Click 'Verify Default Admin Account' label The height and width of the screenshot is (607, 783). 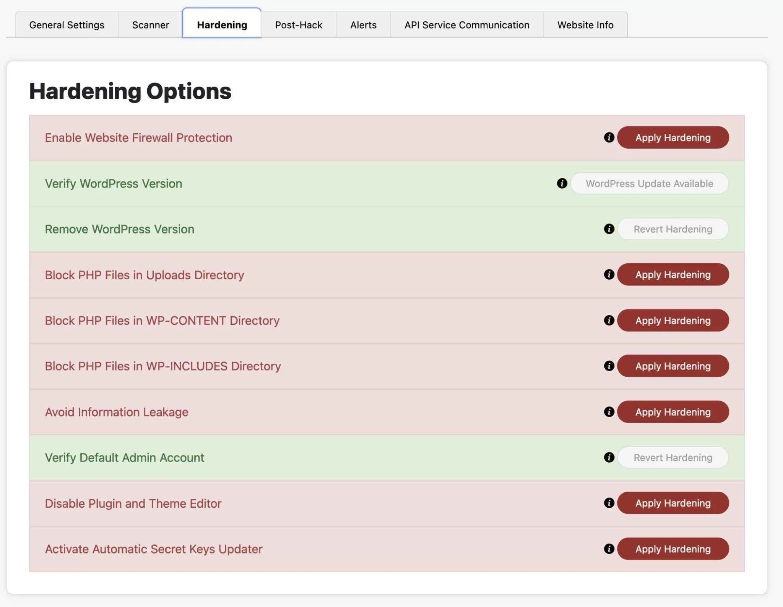[x=124, y=457]
